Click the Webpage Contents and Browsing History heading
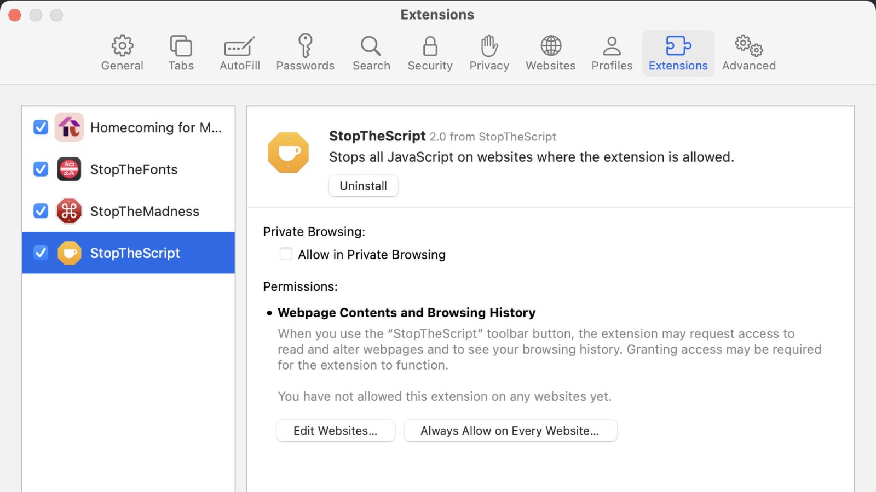 407,313
